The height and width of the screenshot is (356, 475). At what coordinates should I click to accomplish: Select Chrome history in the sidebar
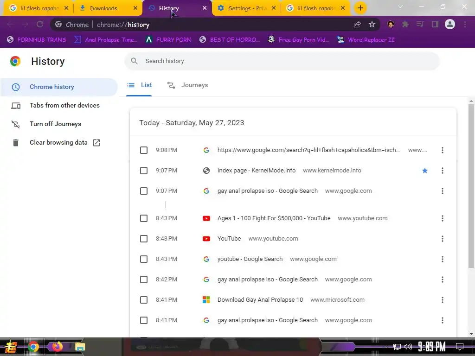coord(59,87)
